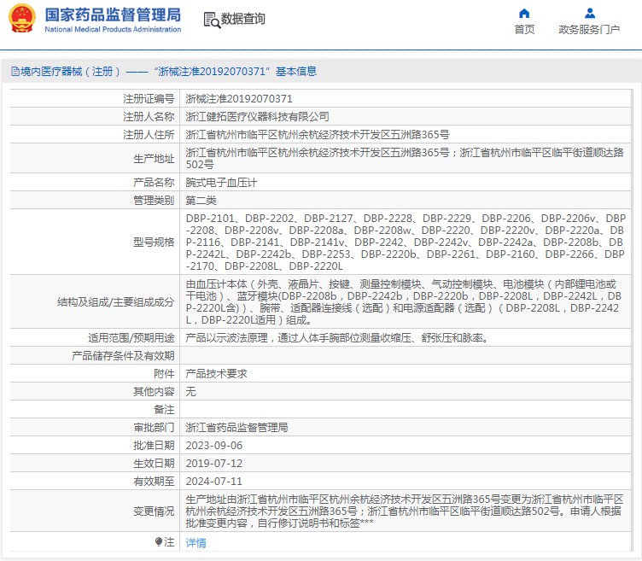Screen dimensions: 642x561
Task: Select attachment value 产品技术要求
Action: click(x=217, y=374)
